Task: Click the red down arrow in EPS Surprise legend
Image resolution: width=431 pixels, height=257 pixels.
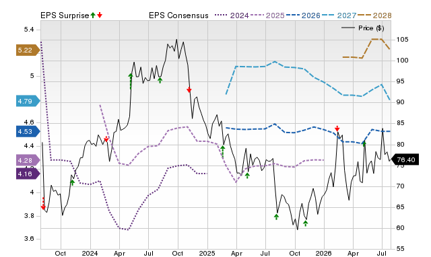Action: pyautogui.click(x=100, y=15)
